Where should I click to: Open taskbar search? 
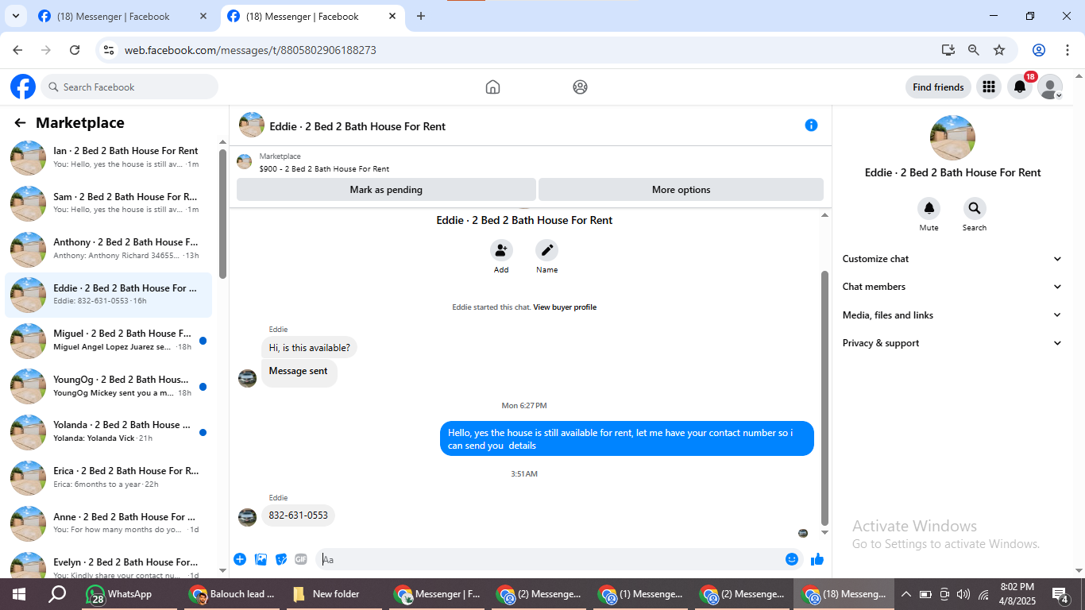[57, 594]
